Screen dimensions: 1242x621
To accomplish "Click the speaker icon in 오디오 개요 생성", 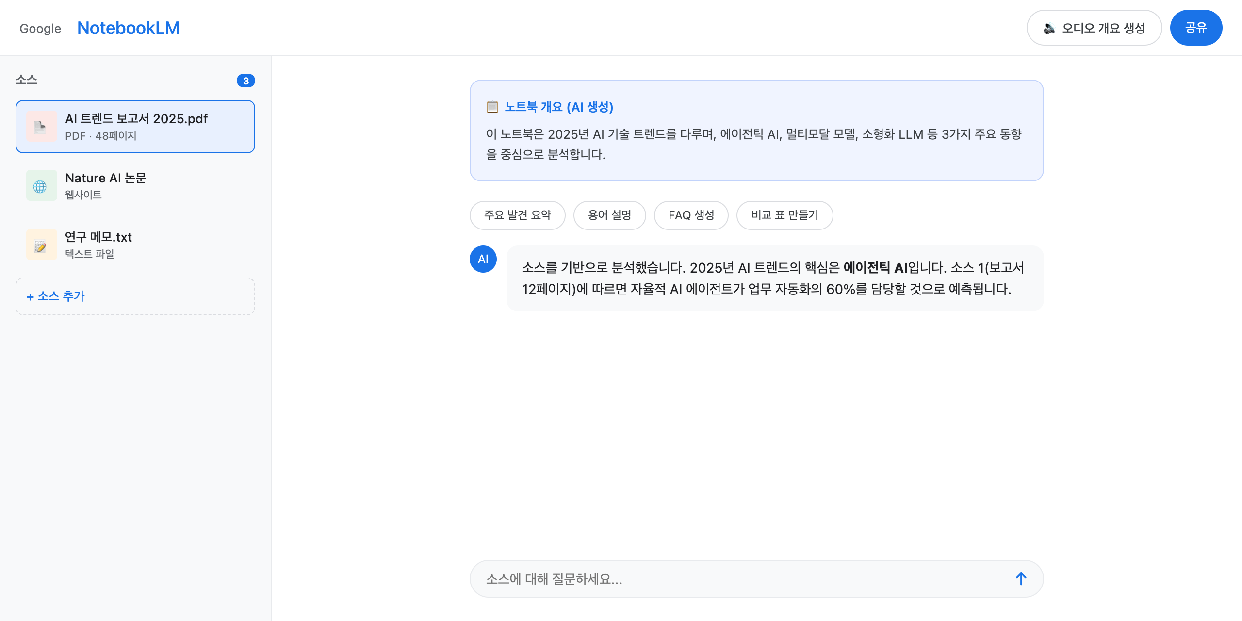I will 1049,28.
